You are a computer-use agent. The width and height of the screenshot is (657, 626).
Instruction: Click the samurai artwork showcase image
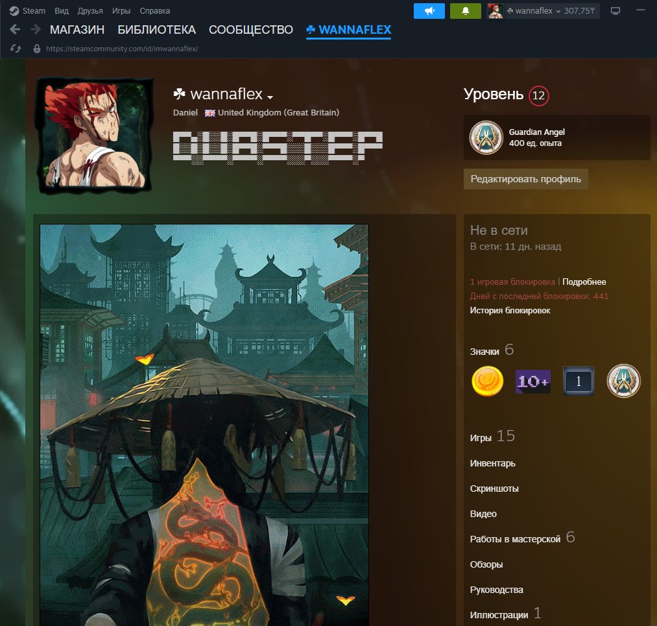point(204,425)
